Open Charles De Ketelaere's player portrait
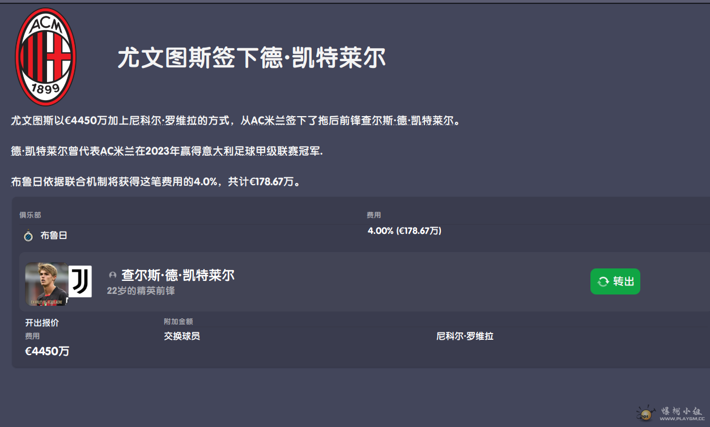710x427 pixels. pyautogui.click(x=46, y=285)
